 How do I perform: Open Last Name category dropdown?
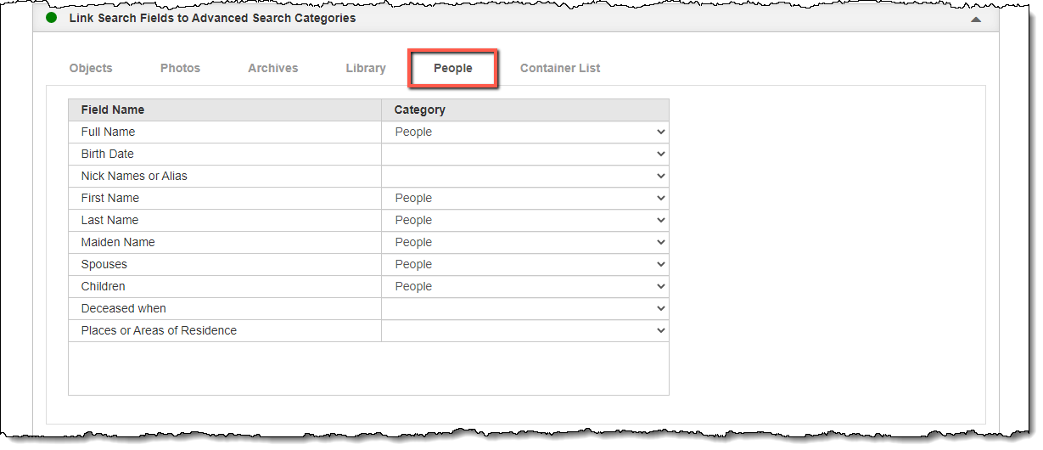coord(525,220)
